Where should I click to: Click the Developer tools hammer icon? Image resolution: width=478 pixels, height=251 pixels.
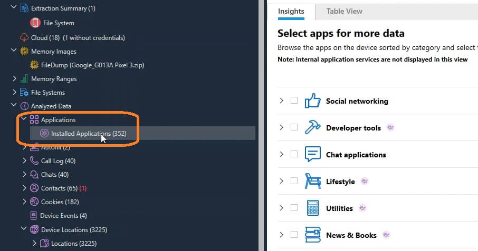(313, 128)
